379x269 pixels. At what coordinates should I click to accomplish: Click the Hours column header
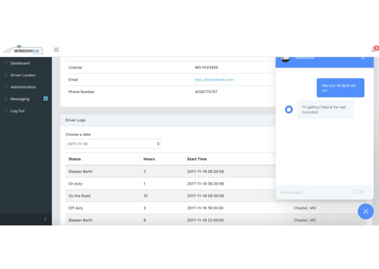click(149, 159)
